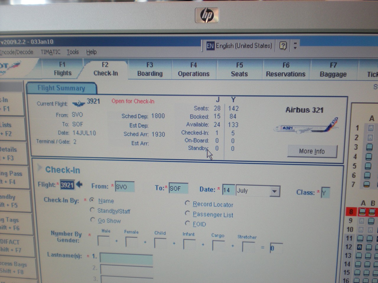Select seat 11A on the seat map
Viewport: 378px width, 283px height.
click(x=360, y=238)
